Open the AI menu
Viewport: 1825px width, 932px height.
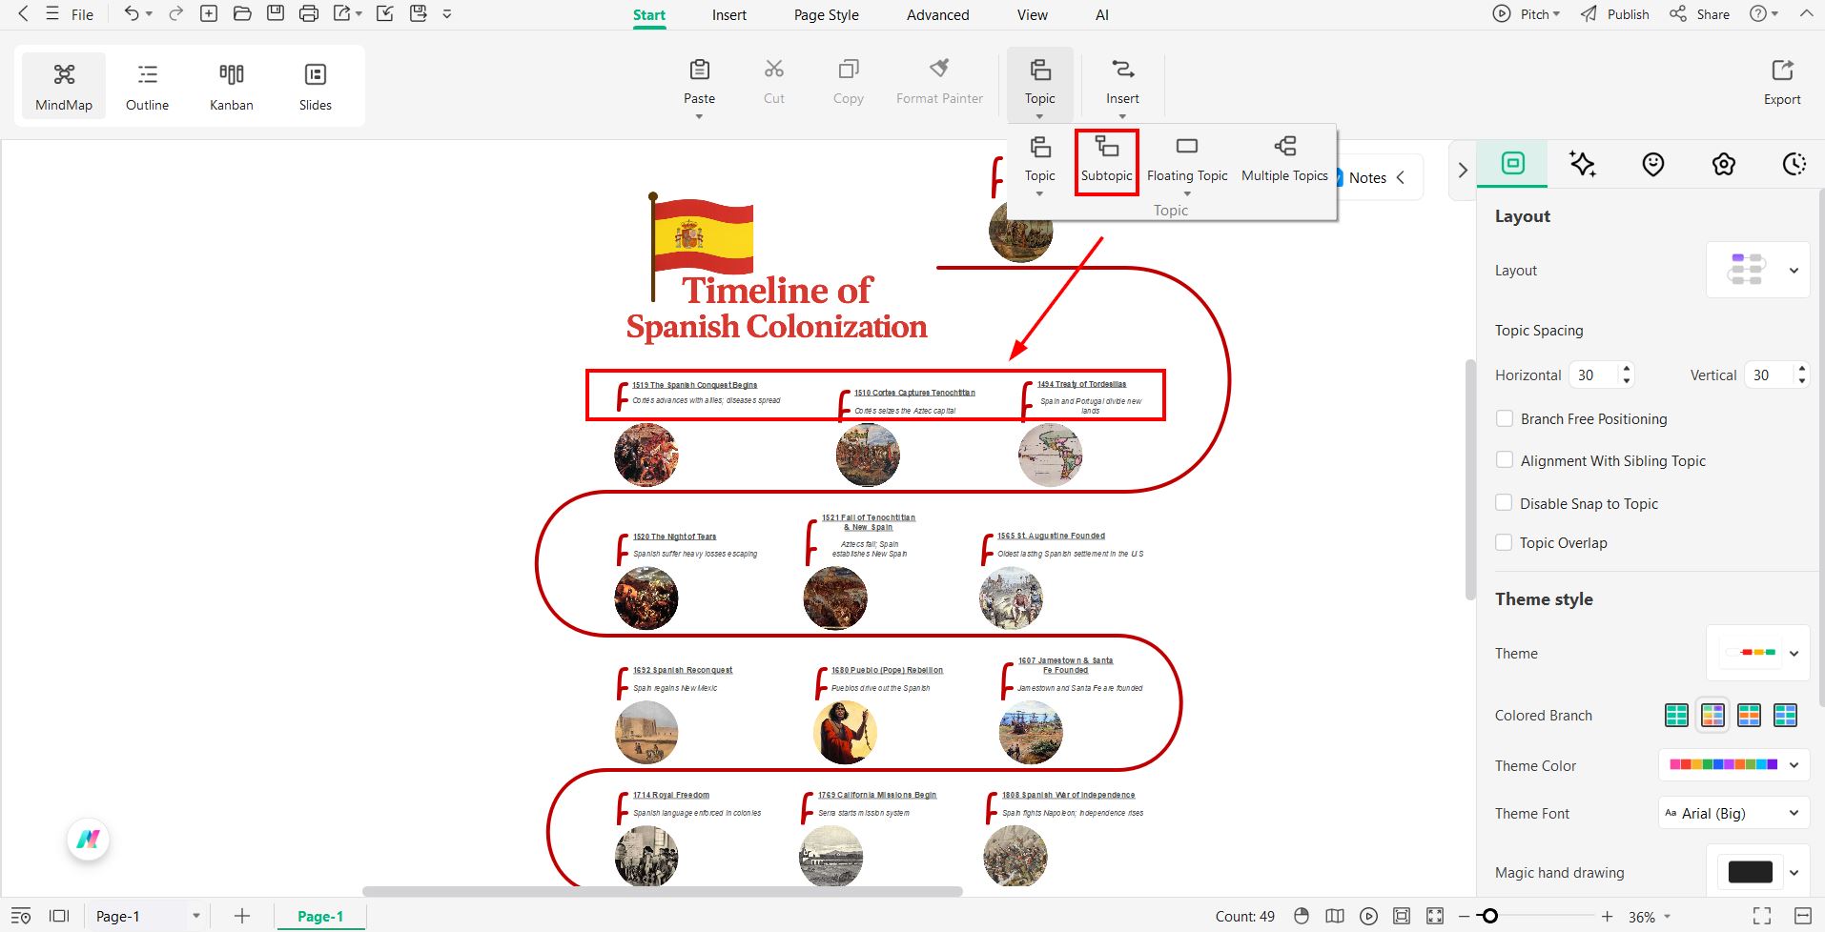1101,14
